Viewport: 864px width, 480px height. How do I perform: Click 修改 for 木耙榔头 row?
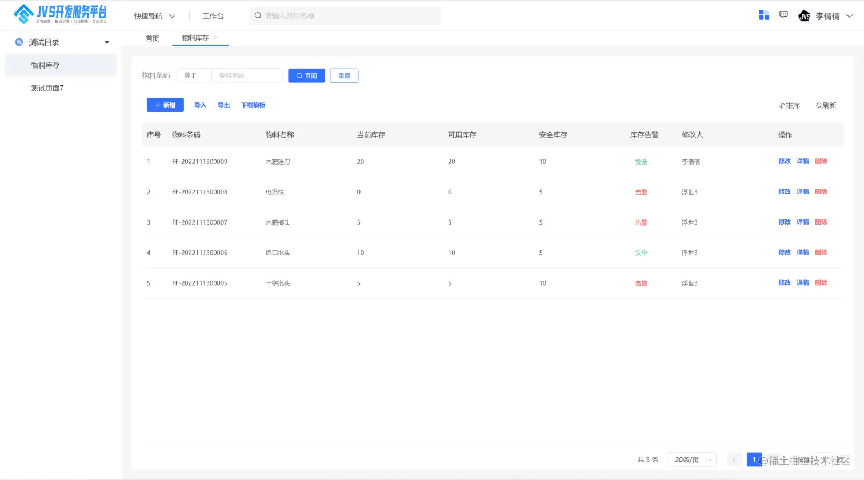pos(785,222)
